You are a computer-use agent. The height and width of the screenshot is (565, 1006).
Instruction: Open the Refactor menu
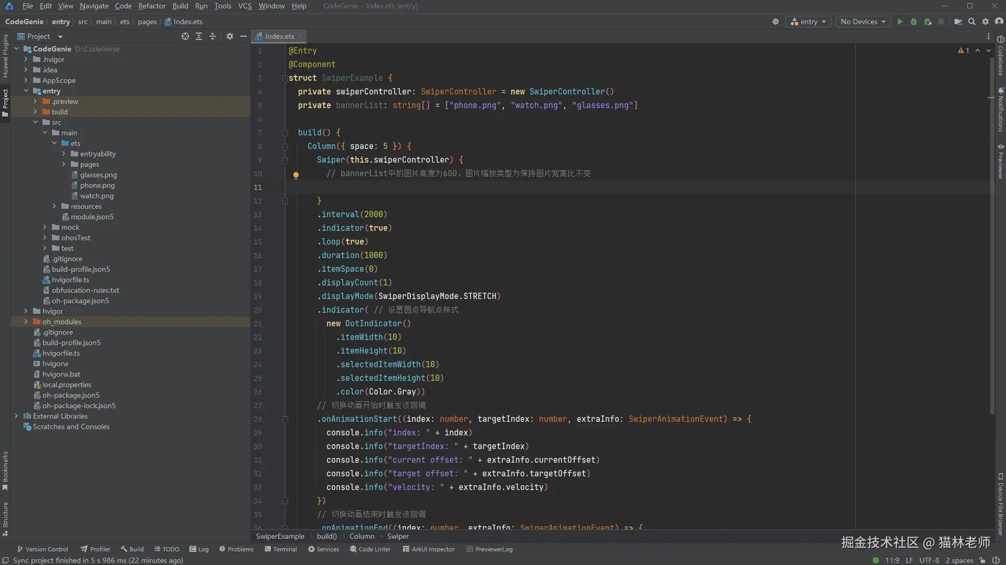click(x=152, y=6)
